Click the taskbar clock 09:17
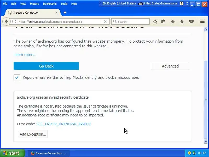This screenshot has width=209, height=157. click(202, 153)
